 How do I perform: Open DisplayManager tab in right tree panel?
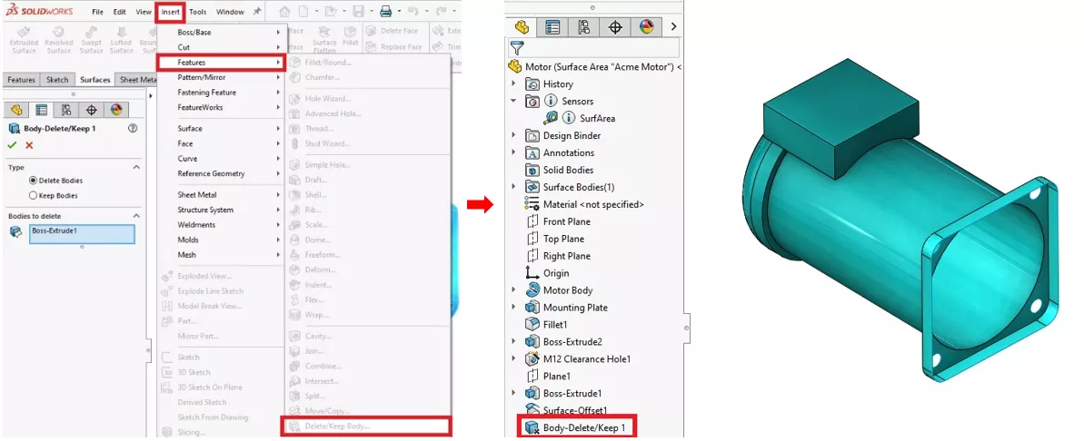point(646,27)
